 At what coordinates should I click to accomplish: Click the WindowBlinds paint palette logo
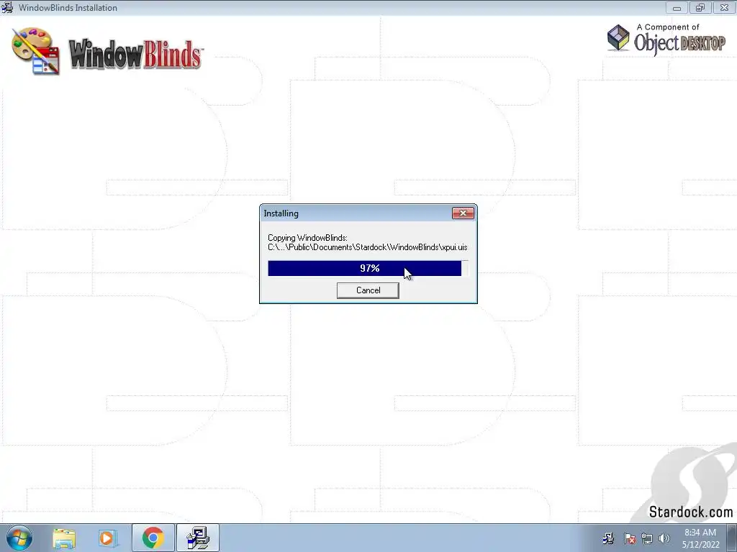tap(36, 51)
